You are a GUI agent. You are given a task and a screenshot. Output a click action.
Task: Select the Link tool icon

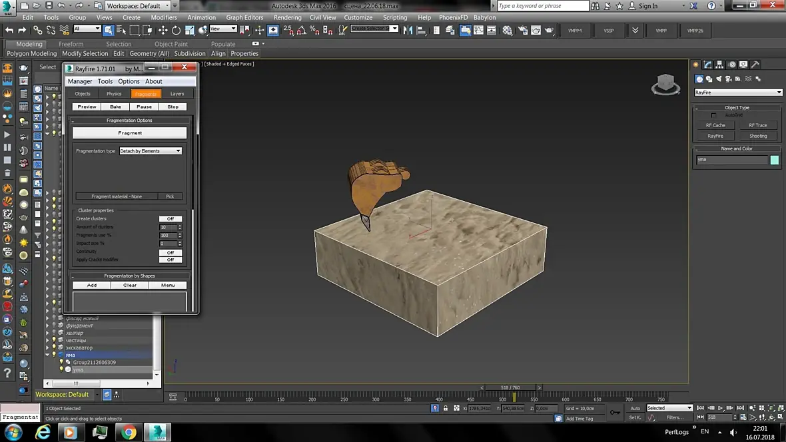(37, 31)
